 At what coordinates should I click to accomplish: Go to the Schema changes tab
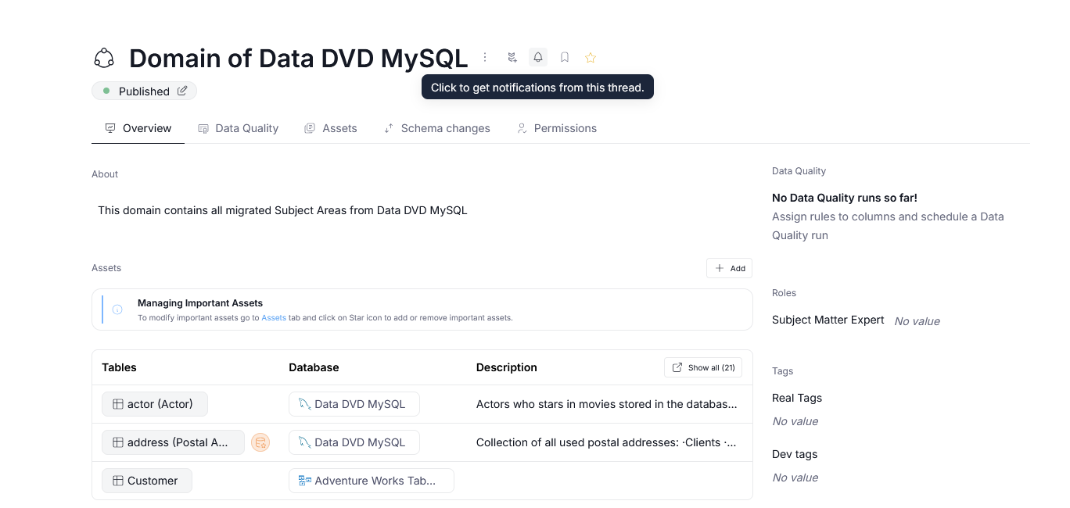tap(436, 128)
